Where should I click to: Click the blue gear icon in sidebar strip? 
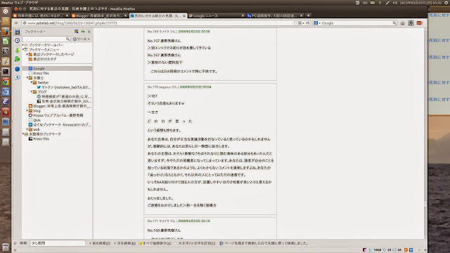click(17, 69)
